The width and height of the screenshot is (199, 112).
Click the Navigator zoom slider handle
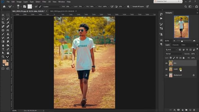[182, 41]
